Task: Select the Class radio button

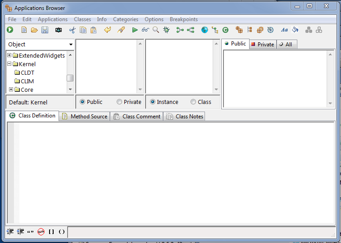Action: point(193,102)
